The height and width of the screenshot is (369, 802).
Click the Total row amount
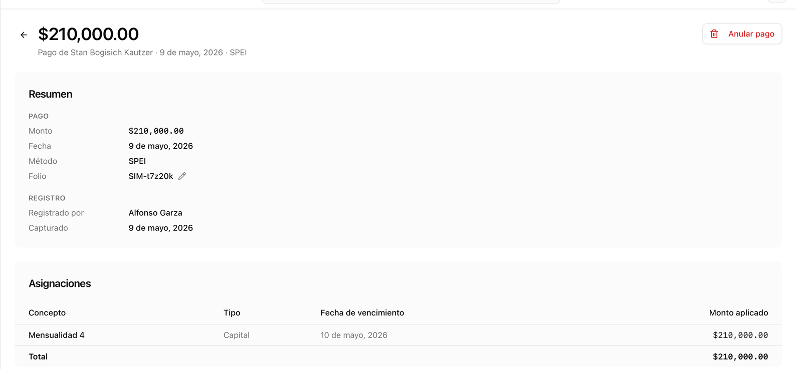[x=740, y=356]
